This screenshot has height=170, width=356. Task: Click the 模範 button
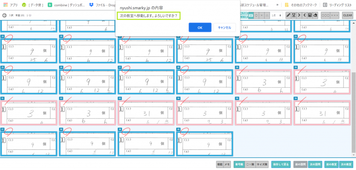coord(220,164)
